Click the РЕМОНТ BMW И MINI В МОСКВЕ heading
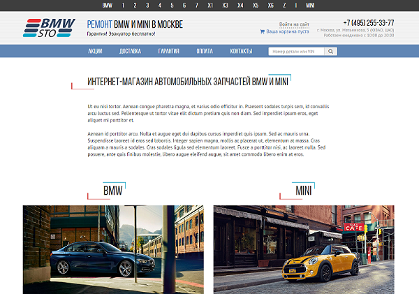 (x=135, y=24)
